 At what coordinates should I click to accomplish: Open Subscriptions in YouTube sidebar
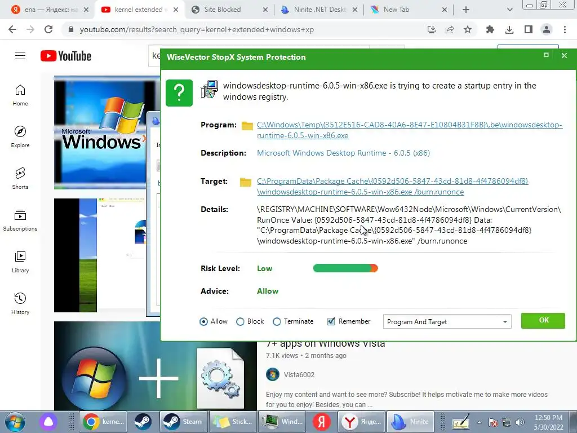pyautogui.click(x=20, y=220)
